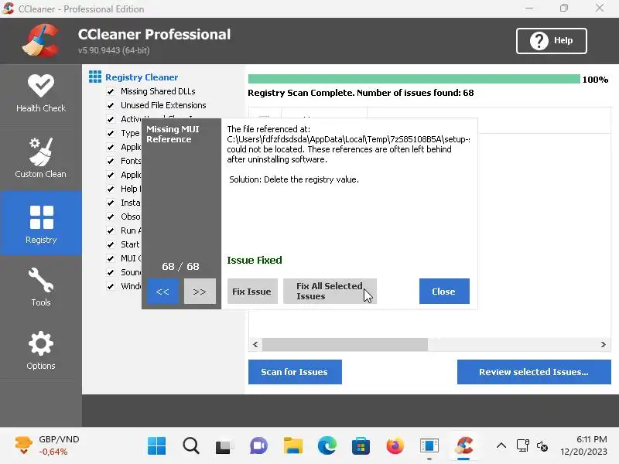Screen dimensions: 619x464
Task: Click the 68 / 68 issue counter
Action: click(180, 267)
